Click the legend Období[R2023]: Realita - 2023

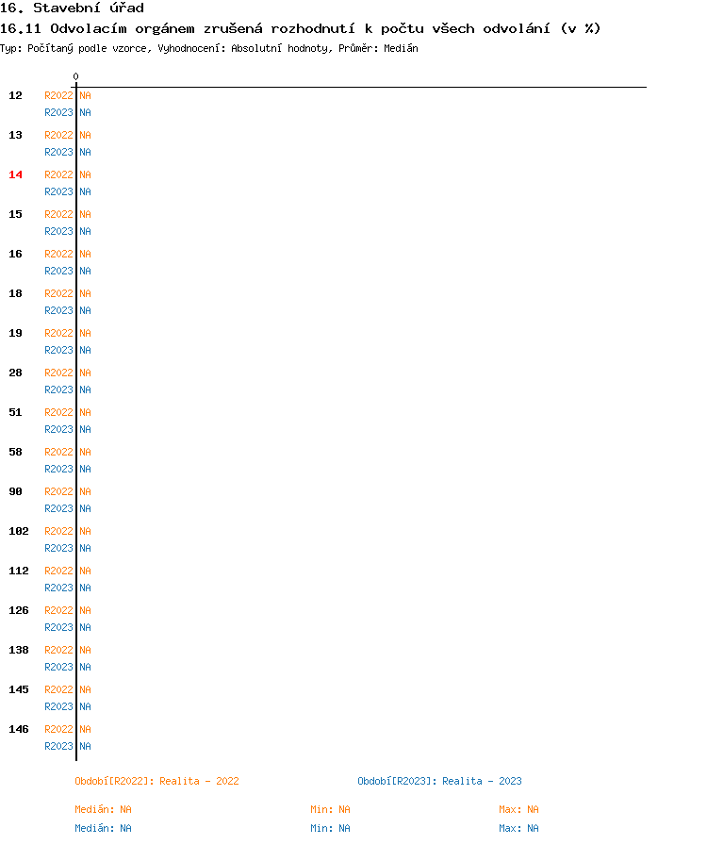pyautogui.click(x=439, y=782)
